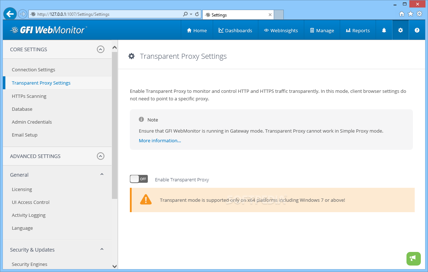The height and width of the screenshot is (272, 428).
Task: Open the help question mark icon
Action: point(417,30)
